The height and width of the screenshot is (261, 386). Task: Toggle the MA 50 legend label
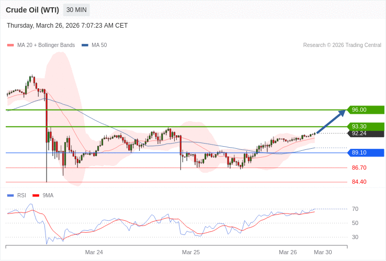coord(99,45)
